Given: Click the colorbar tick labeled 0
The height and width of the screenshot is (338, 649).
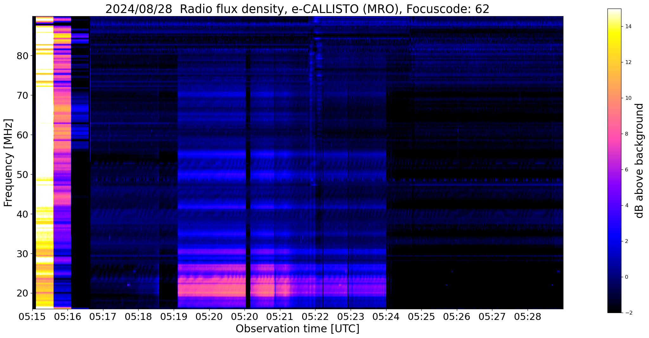Looking at the screenshot, I should (x=626, y=277).
